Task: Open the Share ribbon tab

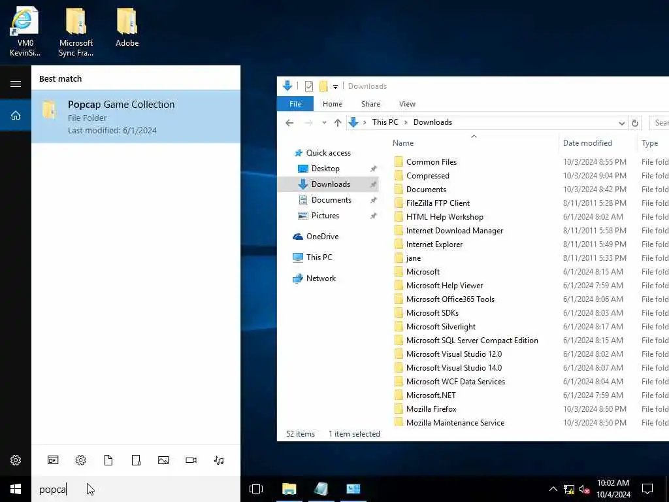Action: click(x=371, y=104)
